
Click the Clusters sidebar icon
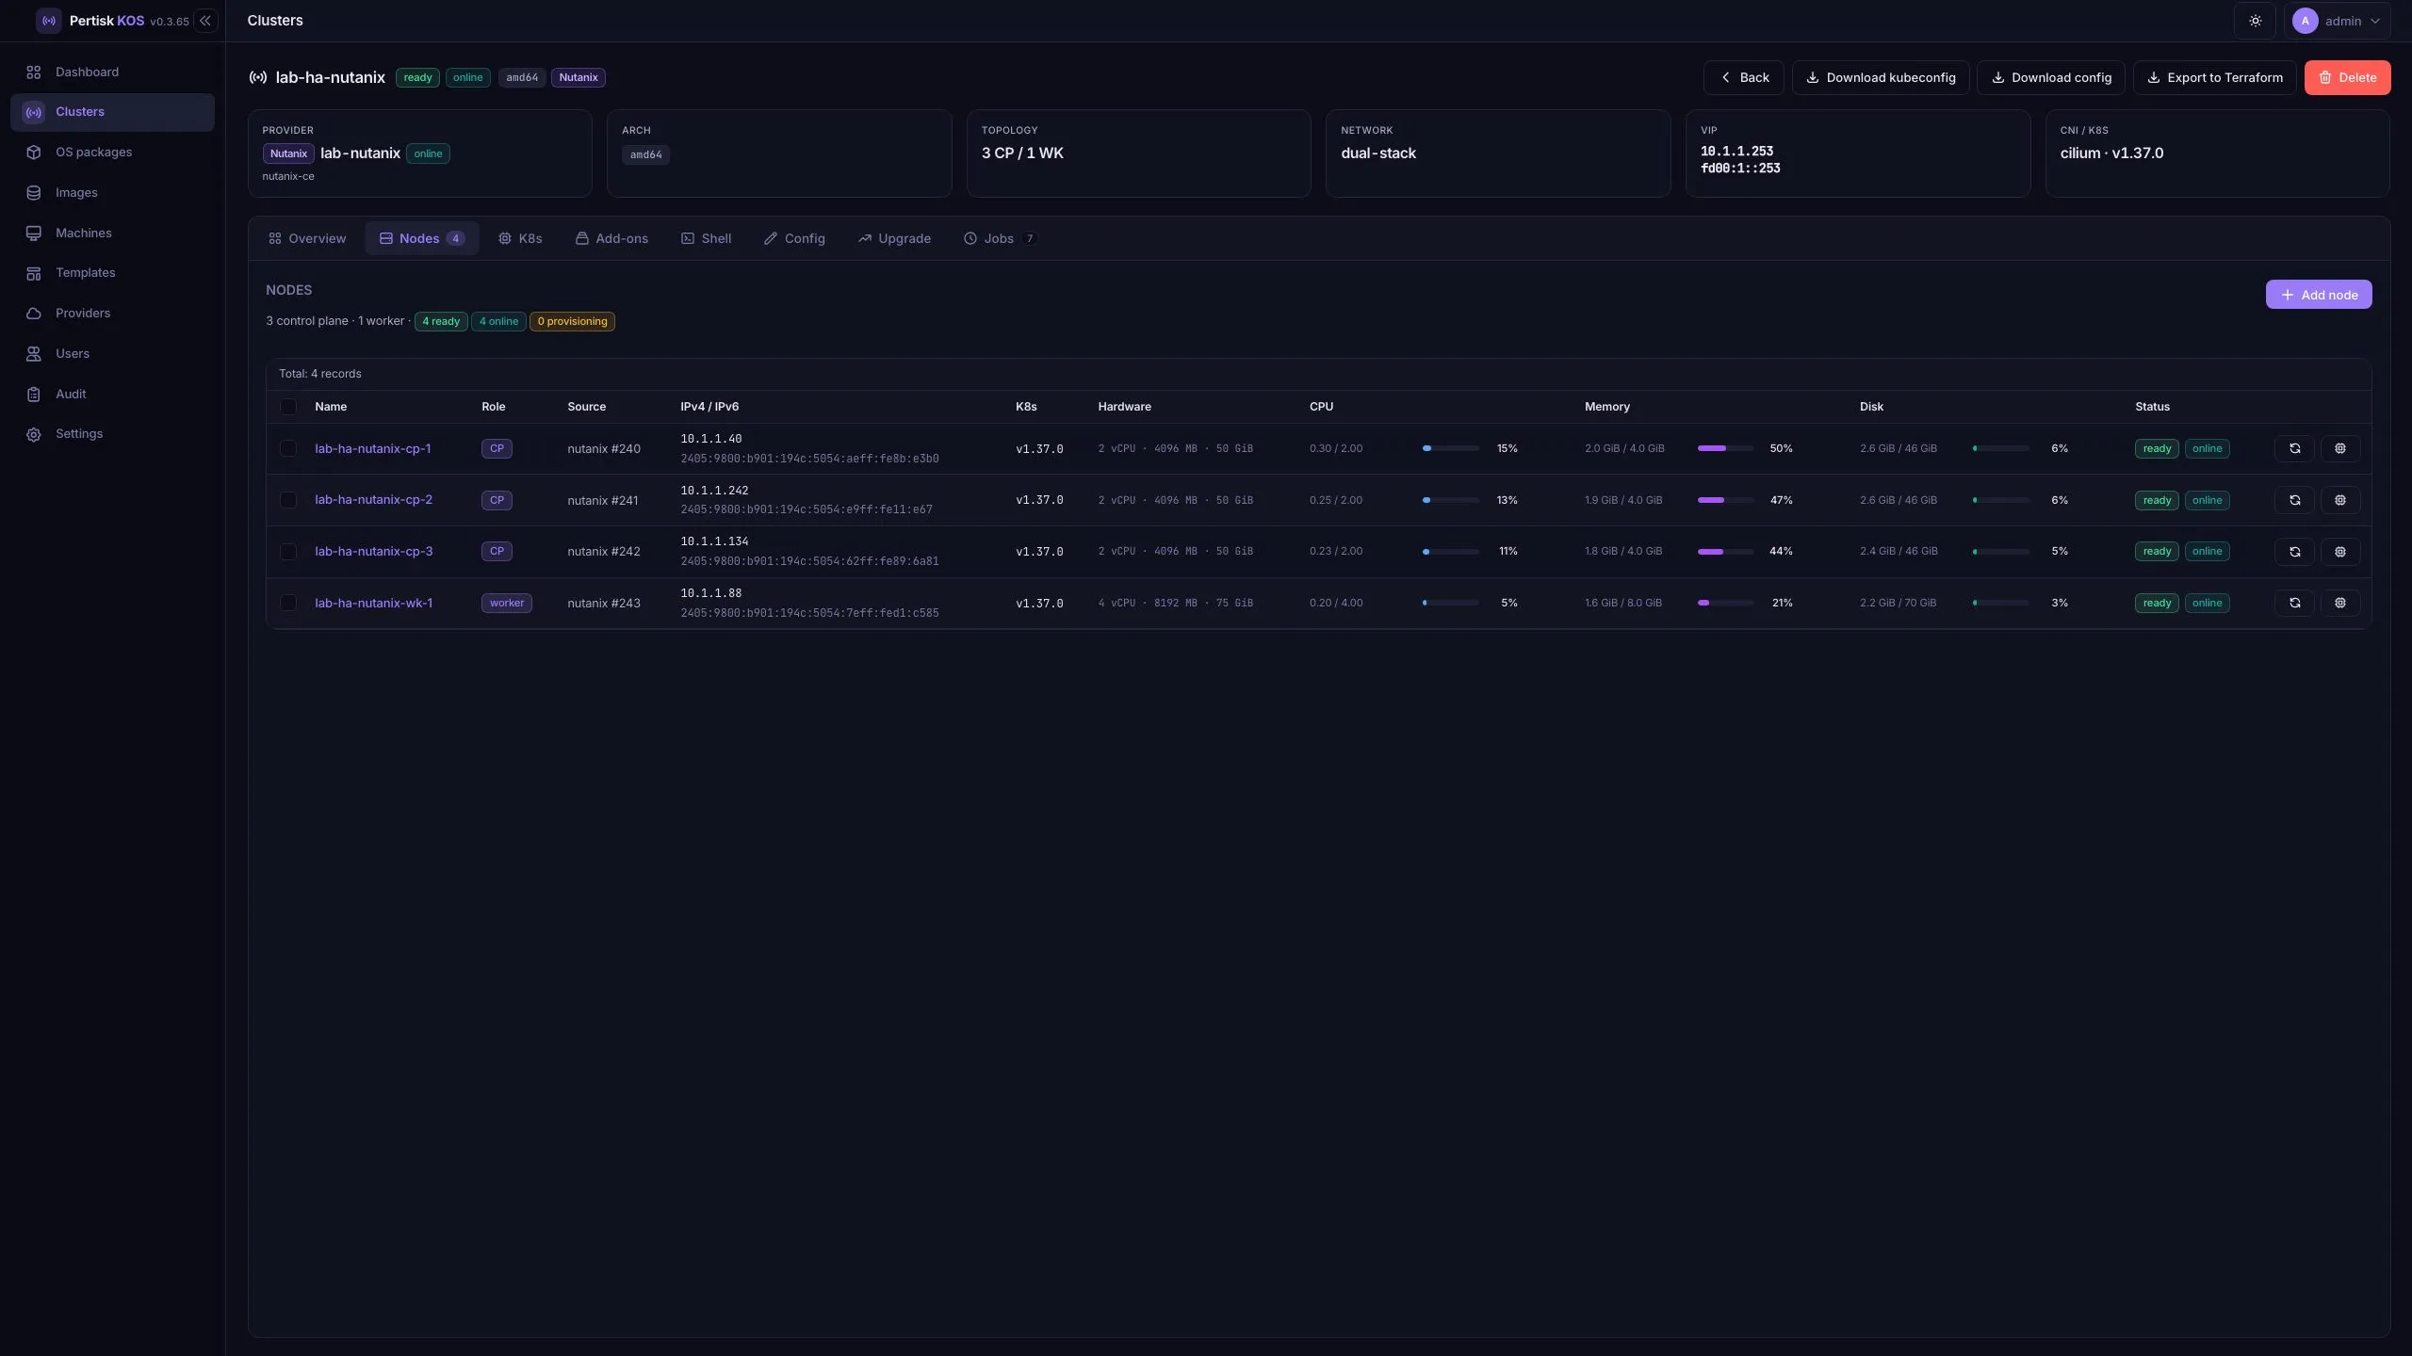tap(34, 112)
